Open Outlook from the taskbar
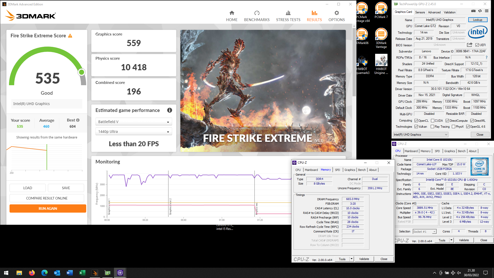The height and width of the screenshot is (278, 494). click(57, 273)
